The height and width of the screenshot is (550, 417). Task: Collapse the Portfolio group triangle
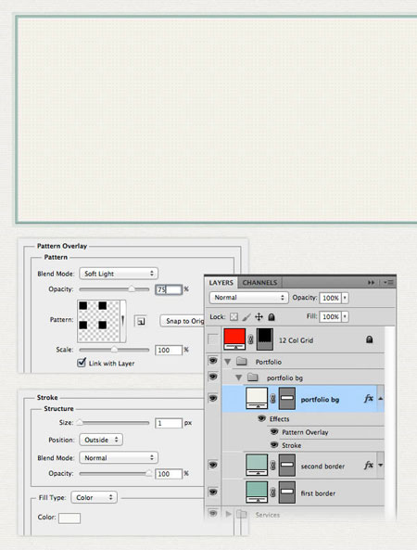228,362
